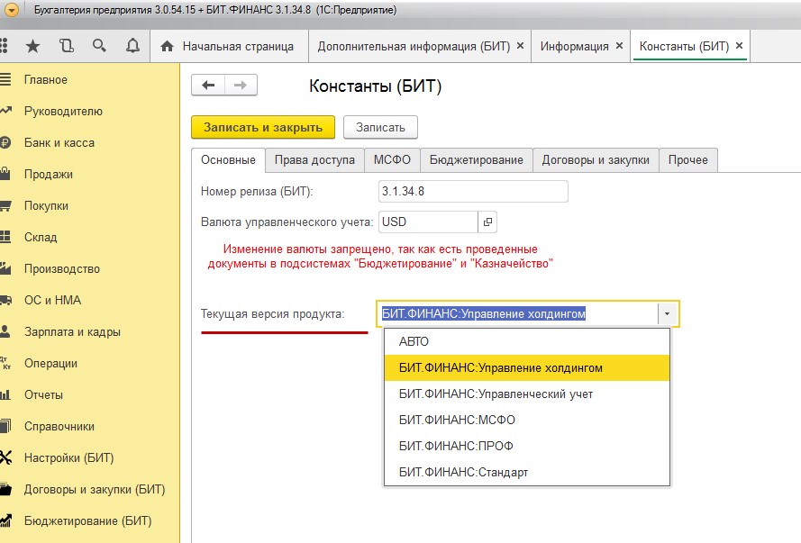801x543 pixels.
Task: Choose АВТО option in dropdown list
Action: click(x=414, y=341)
